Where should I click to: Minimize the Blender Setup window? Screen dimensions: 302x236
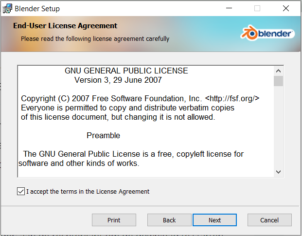pyautogui.click(x=229, y=8)
